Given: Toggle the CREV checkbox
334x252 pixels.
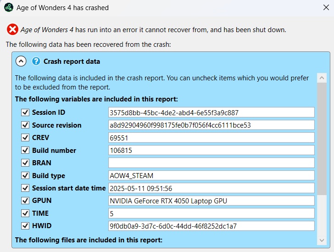Looking at the screenshot, I should point(25,138).
